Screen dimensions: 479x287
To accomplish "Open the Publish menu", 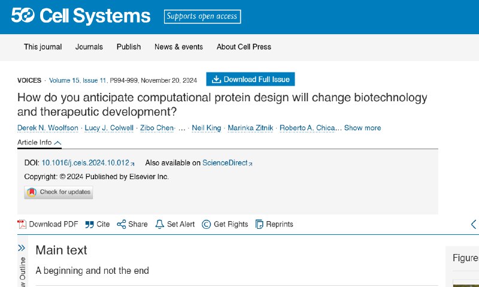I will [x=129, y=47].
